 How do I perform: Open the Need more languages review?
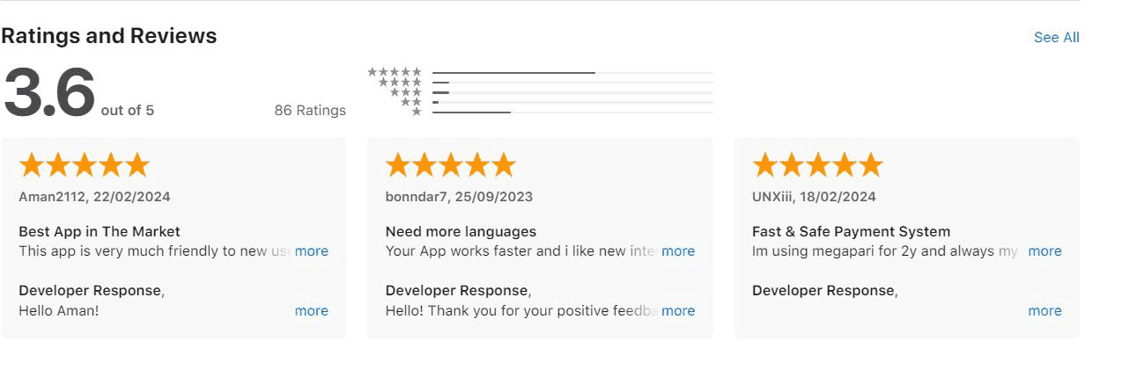(x=461, y=232)
